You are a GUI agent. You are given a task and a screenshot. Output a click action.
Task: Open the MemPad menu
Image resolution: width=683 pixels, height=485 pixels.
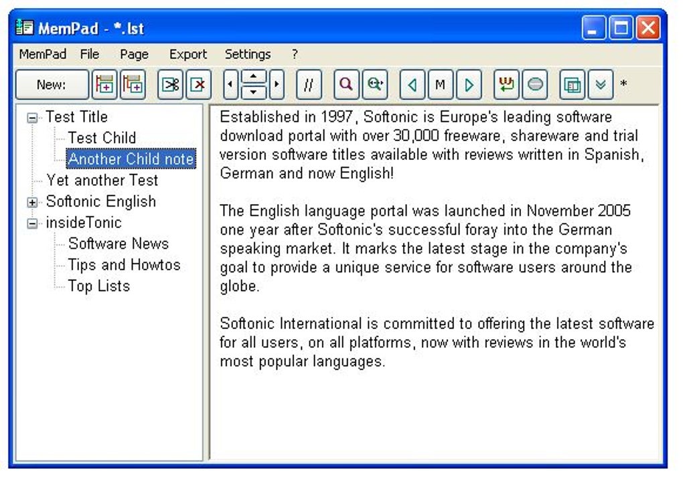[43, 54]
